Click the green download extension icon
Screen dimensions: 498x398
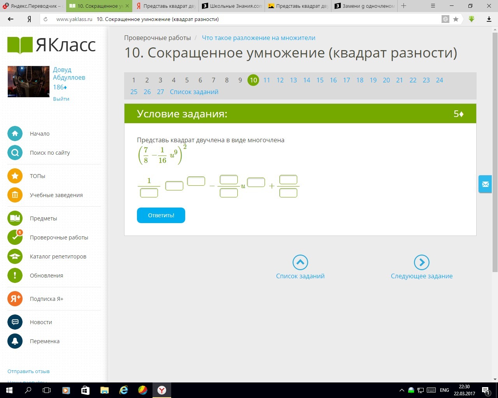472,19
